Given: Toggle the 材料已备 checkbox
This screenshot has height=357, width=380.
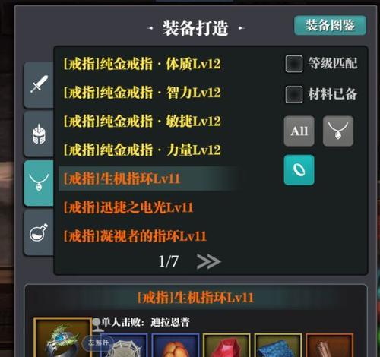Looking at the screenshot, I should [294, 94].
